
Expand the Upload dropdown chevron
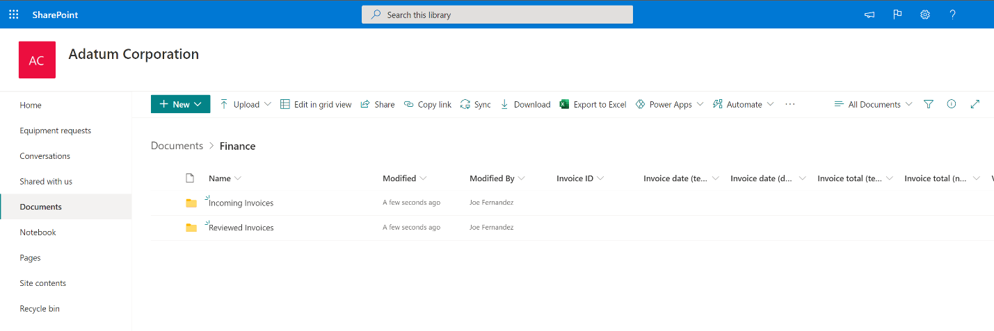pyautogui.click(x=267, y=104)
